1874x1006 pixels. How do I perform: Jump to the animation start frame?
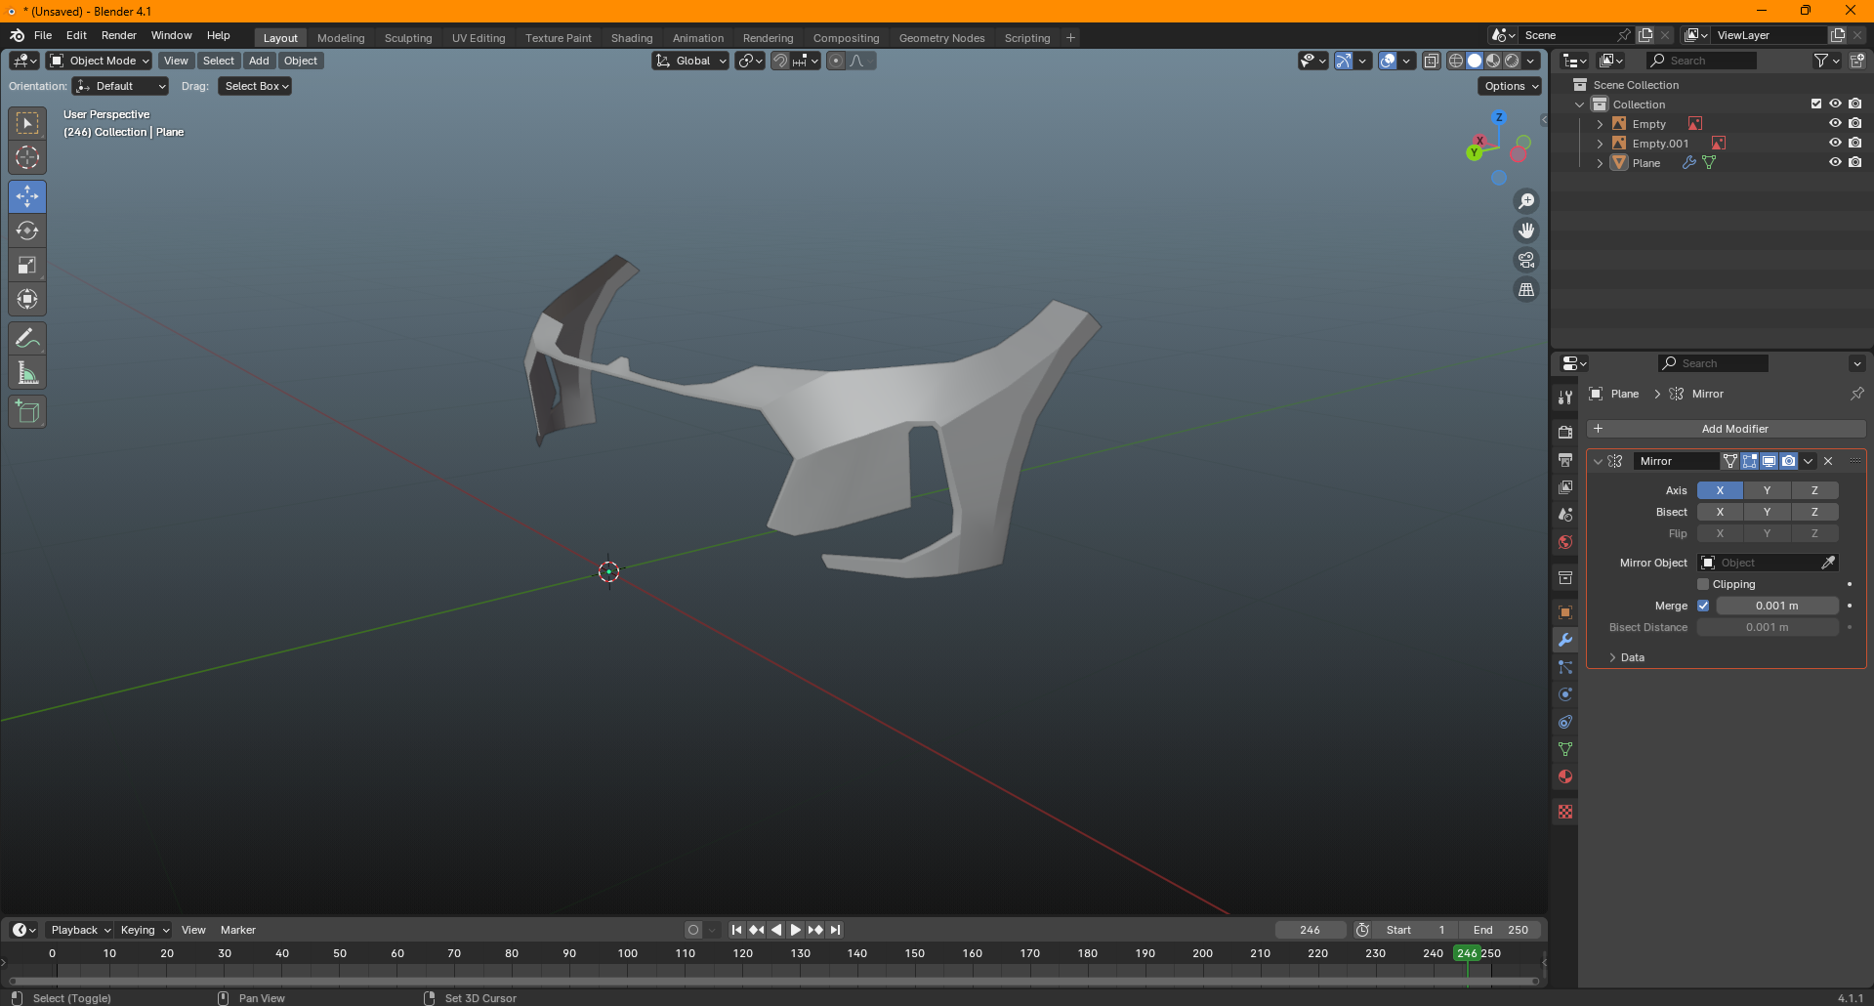click(x=736, y=930)
